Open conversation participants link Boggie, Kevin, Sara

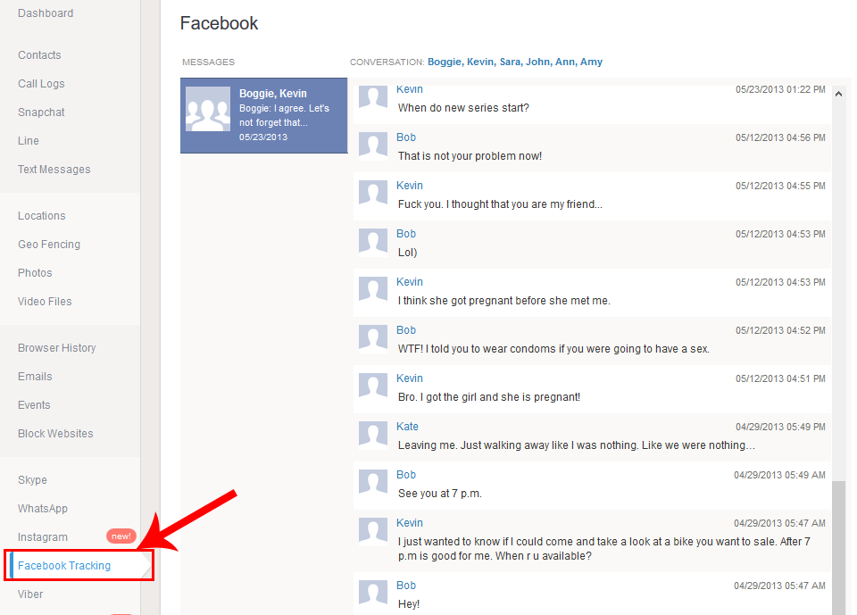[x=515, y=62]
